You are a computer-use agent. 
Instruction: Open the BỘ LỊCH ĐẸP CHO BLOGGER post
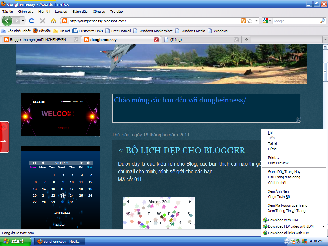click(x=185, y=151)
